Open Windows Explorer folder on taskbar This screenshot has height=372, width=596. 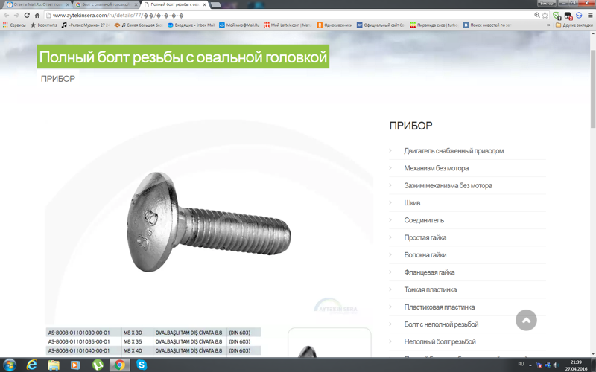pos(54,365)
